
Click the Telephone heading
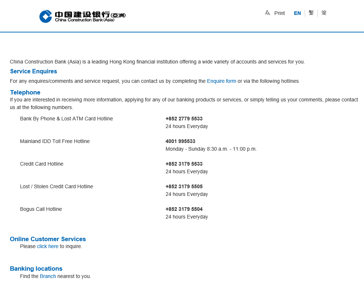(x=25, y=92)
